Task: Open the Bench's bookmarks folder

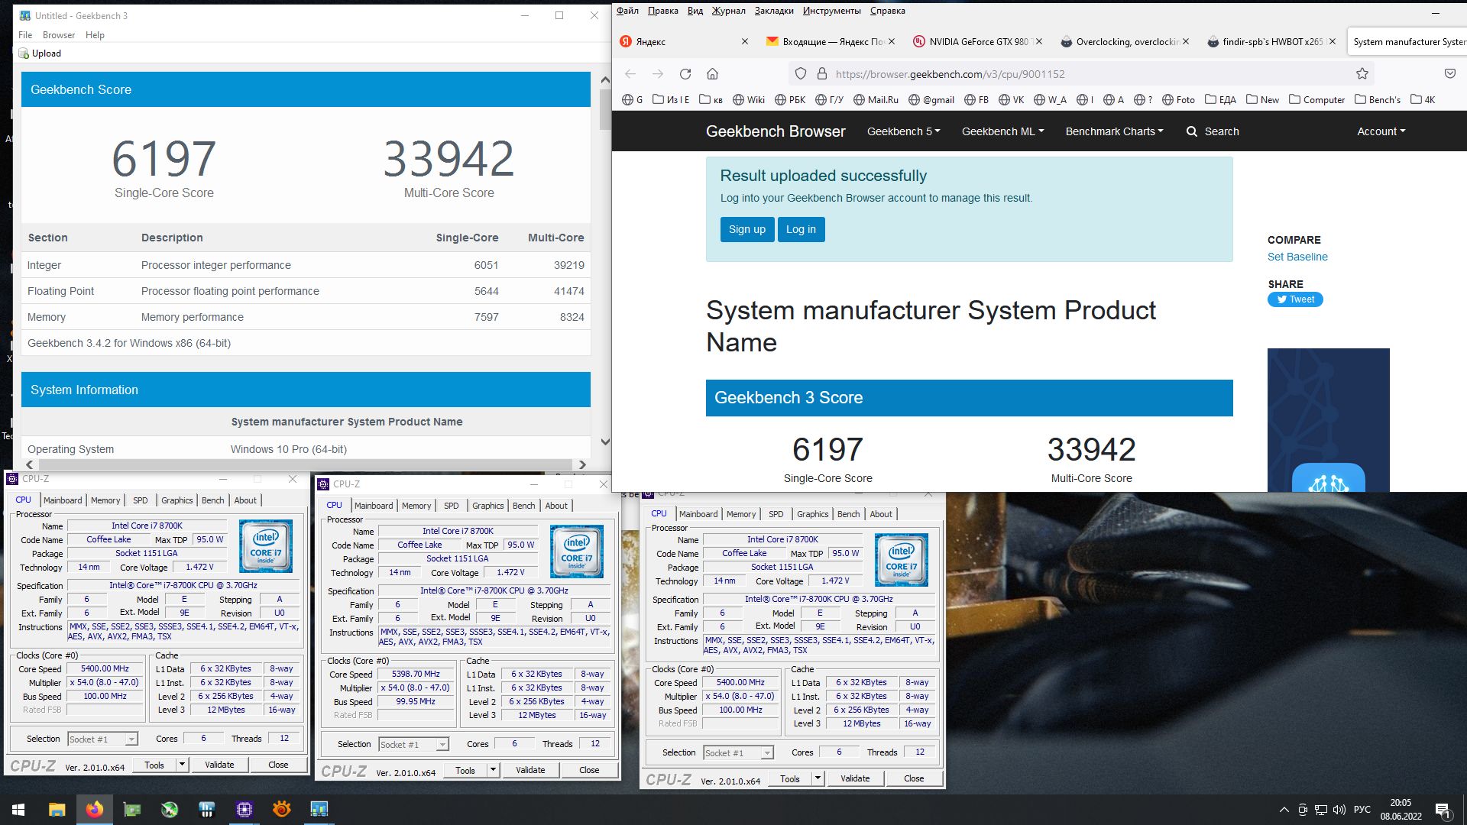Action: click(1378, 100)
